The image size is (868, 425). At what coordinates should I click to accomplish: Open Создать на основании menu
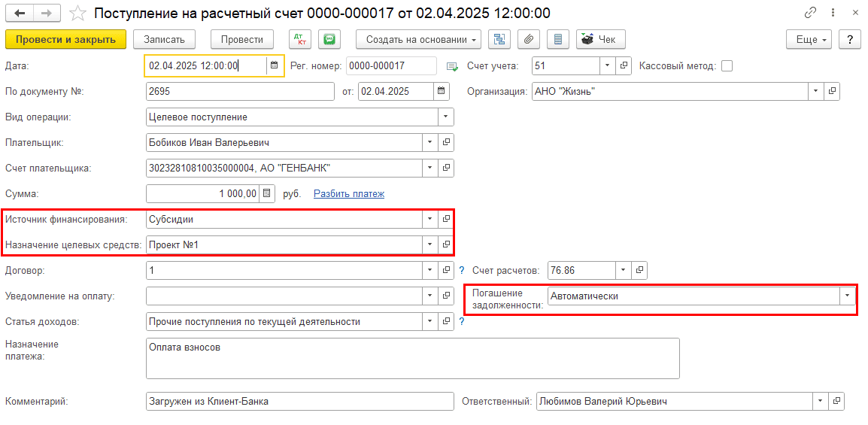419,40
